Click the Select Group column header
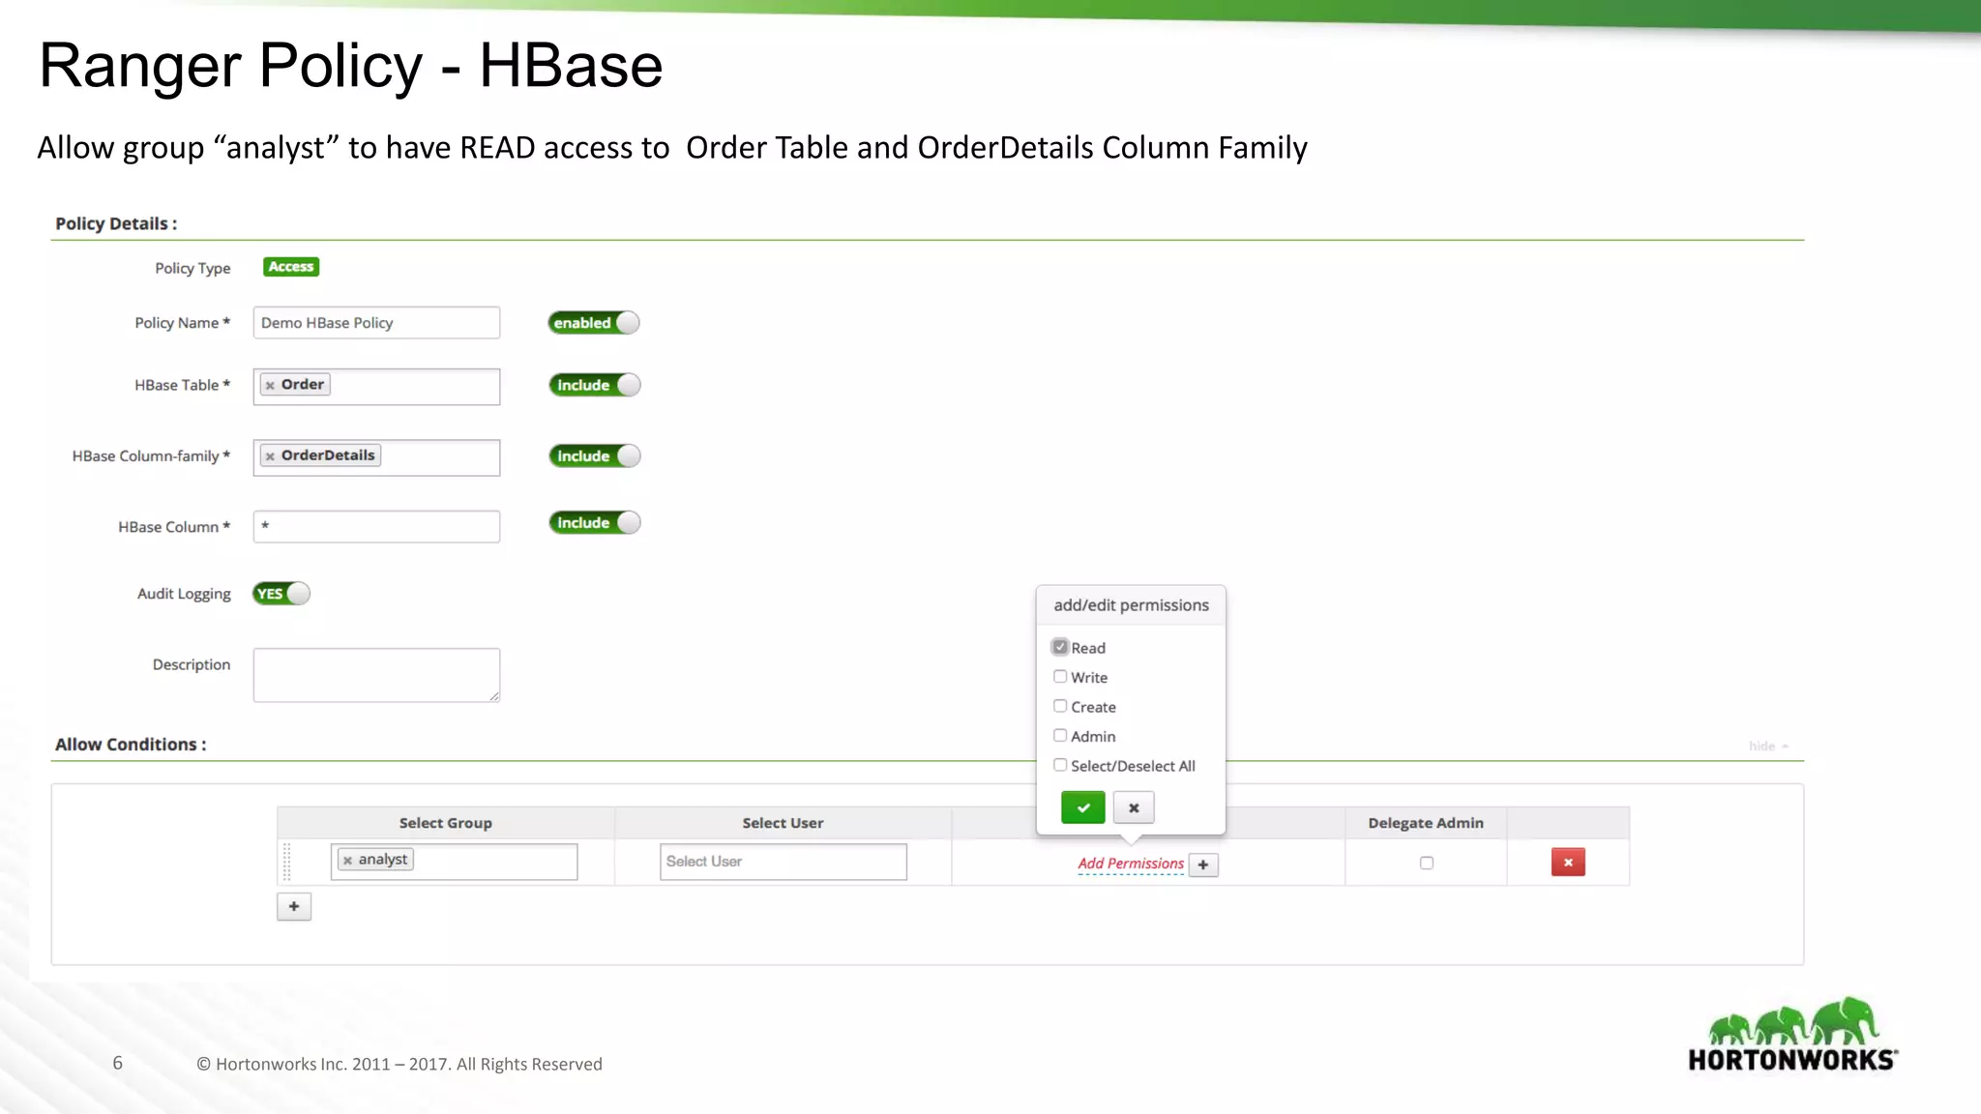 tap(446, 823)
